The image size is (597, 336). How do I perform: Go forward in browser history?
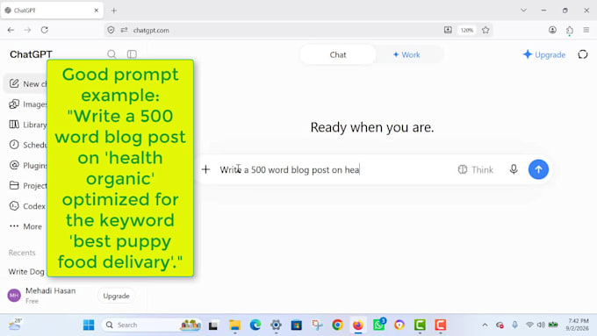point(27,30)
